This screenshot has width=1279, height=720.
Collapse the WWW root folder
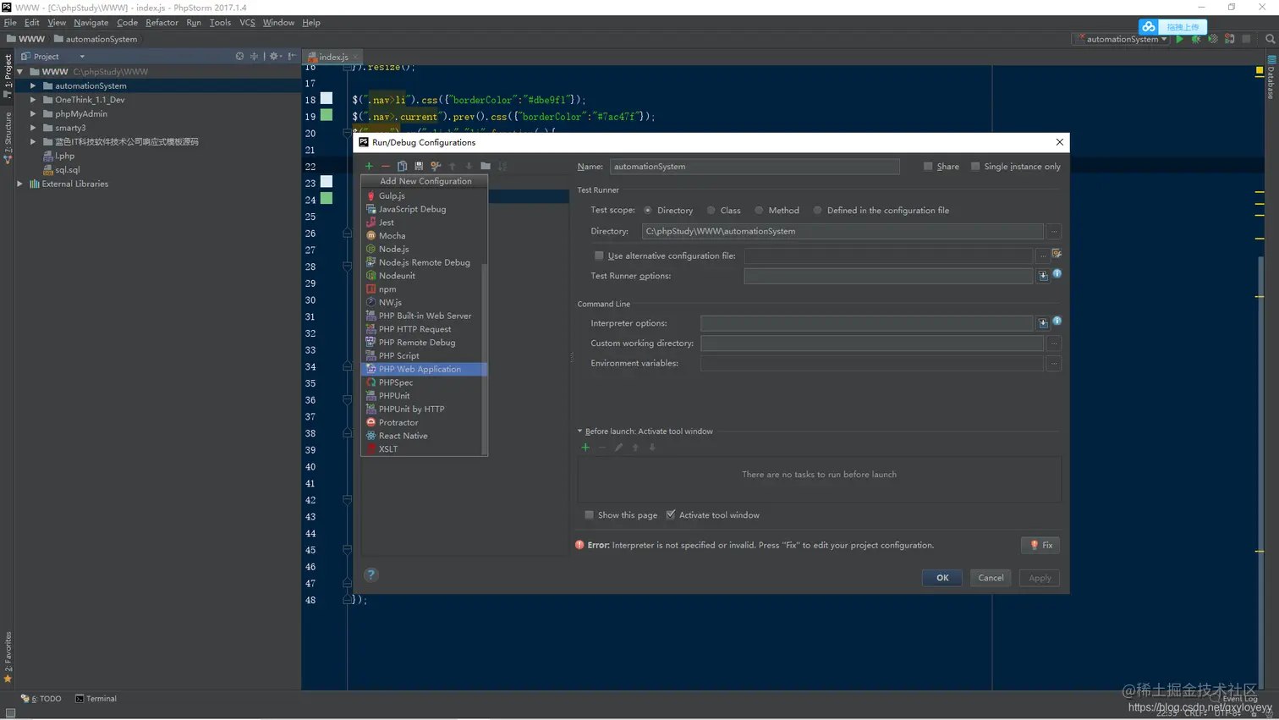[x=20, y=72]
